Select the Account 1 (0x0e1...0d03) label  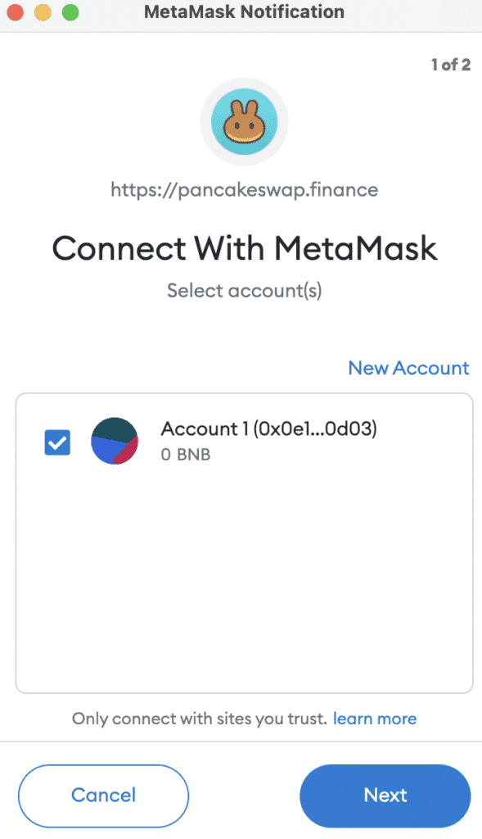coord(268,429)
